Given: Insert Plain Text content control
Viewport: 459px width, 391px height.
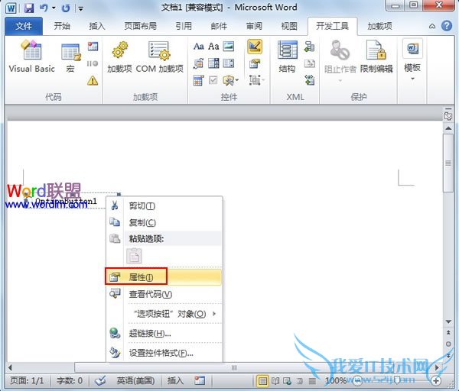Looking at the screenshot, I should tap(213, 46).
